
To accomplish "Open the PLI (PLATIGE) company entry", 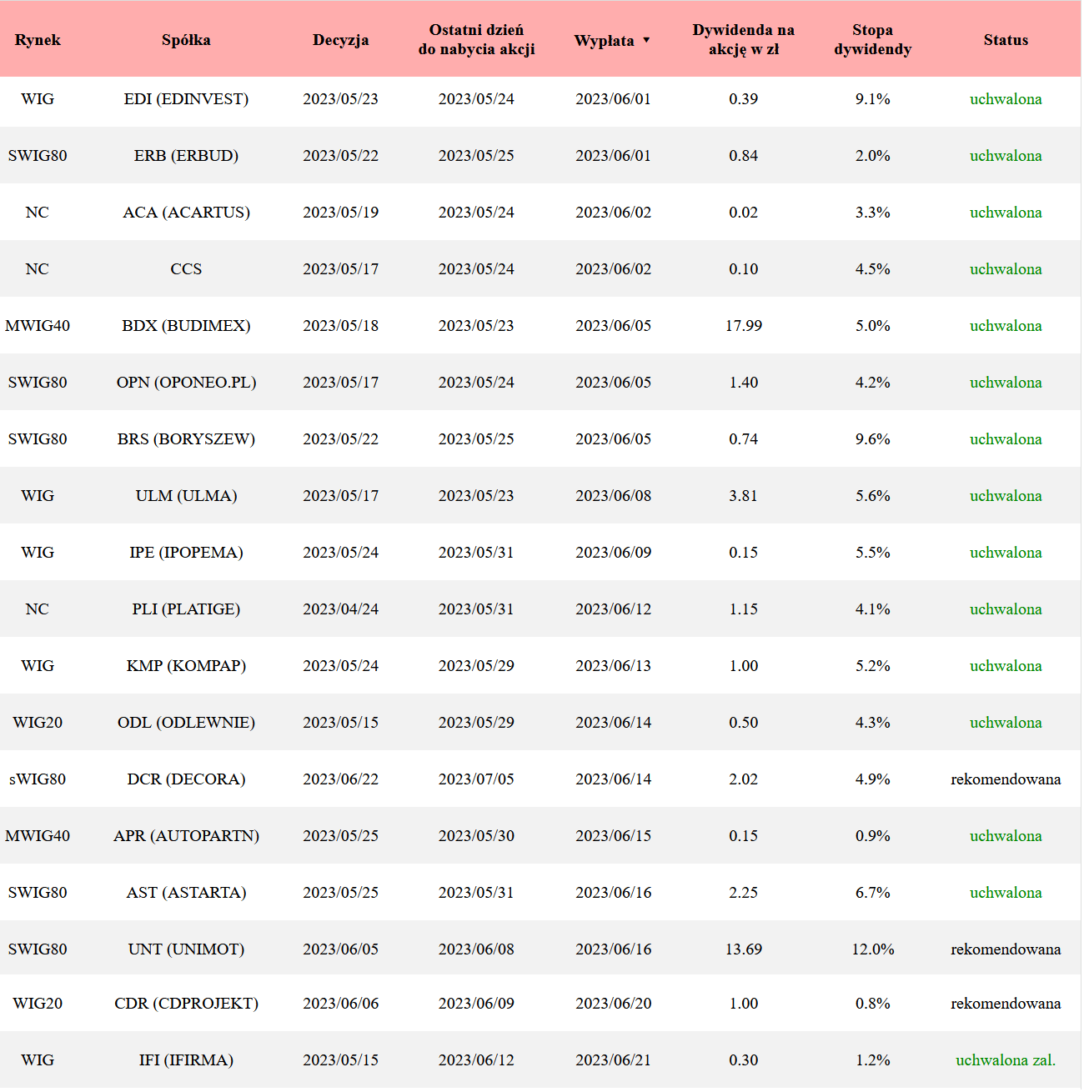I will 186,609.
